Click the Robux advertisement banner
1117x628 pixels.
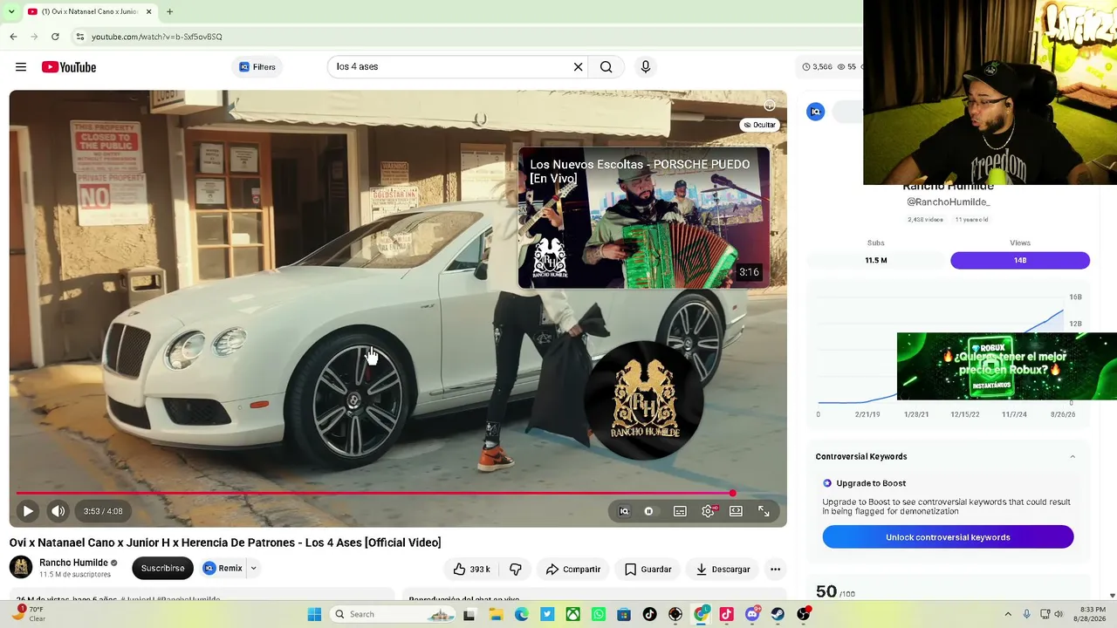pos(1007,366)
